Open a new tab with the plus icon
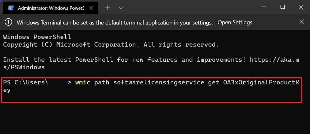The height and width of the screenshot is (134, 310). pos(108,8)
